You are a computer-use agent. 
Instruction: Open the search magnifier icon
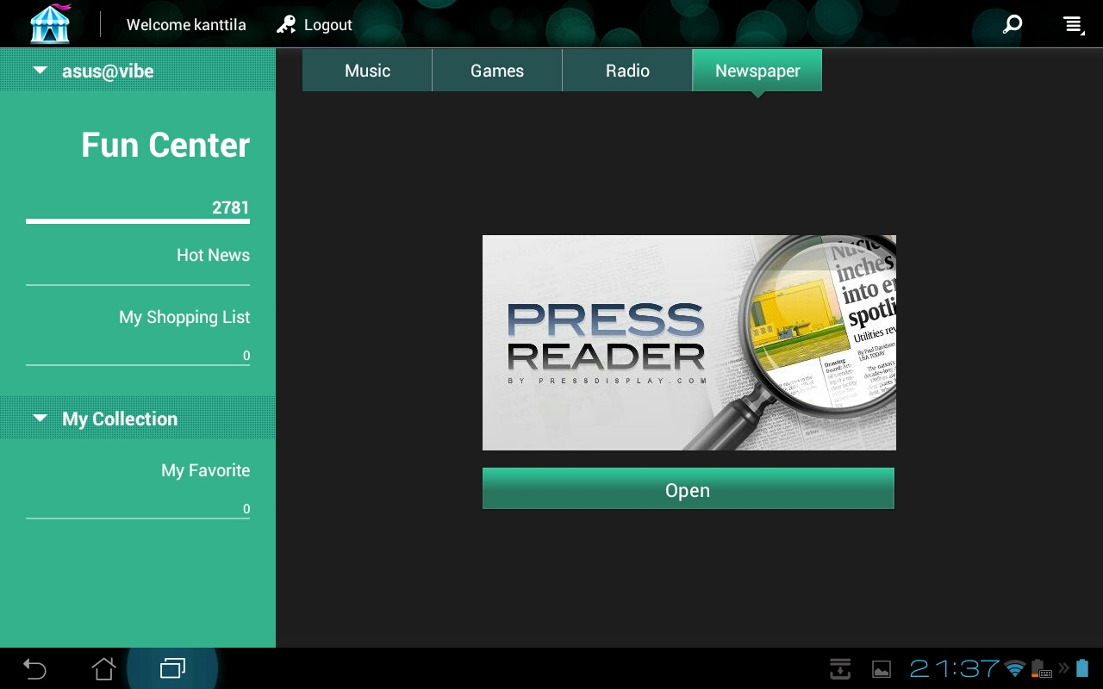coord(1013,24)
